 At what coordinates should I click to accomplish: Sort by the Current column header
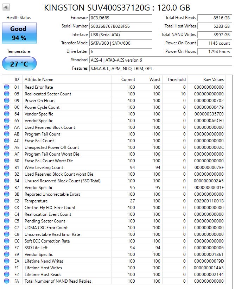[124, 80]
